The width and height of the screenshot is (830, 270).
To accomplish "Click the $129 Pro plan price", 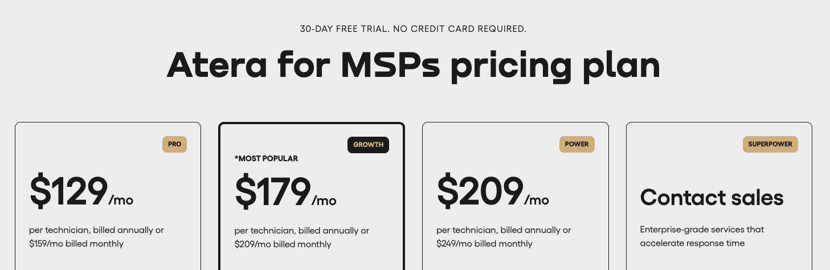I will pyautogui.click(x=69, y=191).
